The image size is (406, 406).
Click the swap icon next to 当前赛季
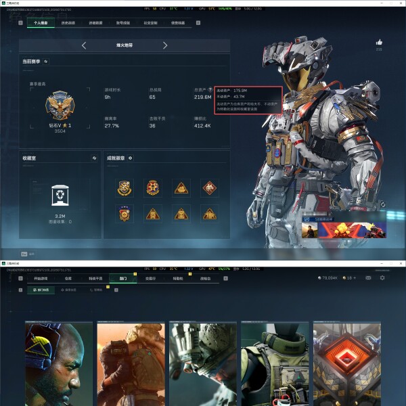[46, 62]
